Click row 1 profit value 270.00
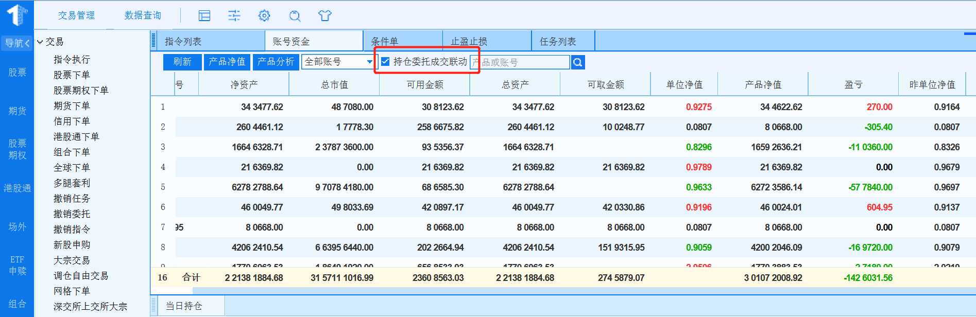Image resolution: width=976 pixels, height=317 pixels. coord(879,107)
